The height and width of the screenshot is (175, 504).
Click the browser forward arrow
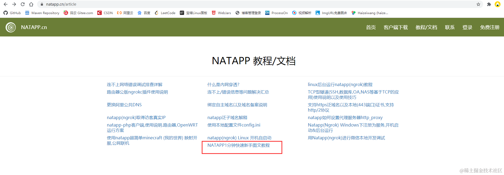click(14, 4)
